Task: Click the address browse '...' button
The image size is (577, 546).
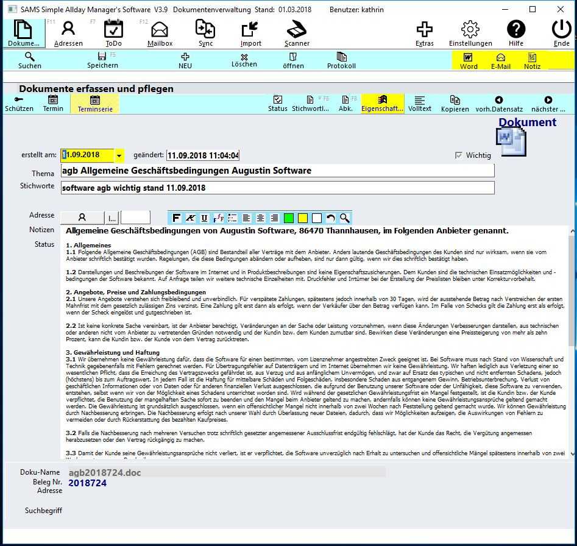Action: (x=112, y=218)
